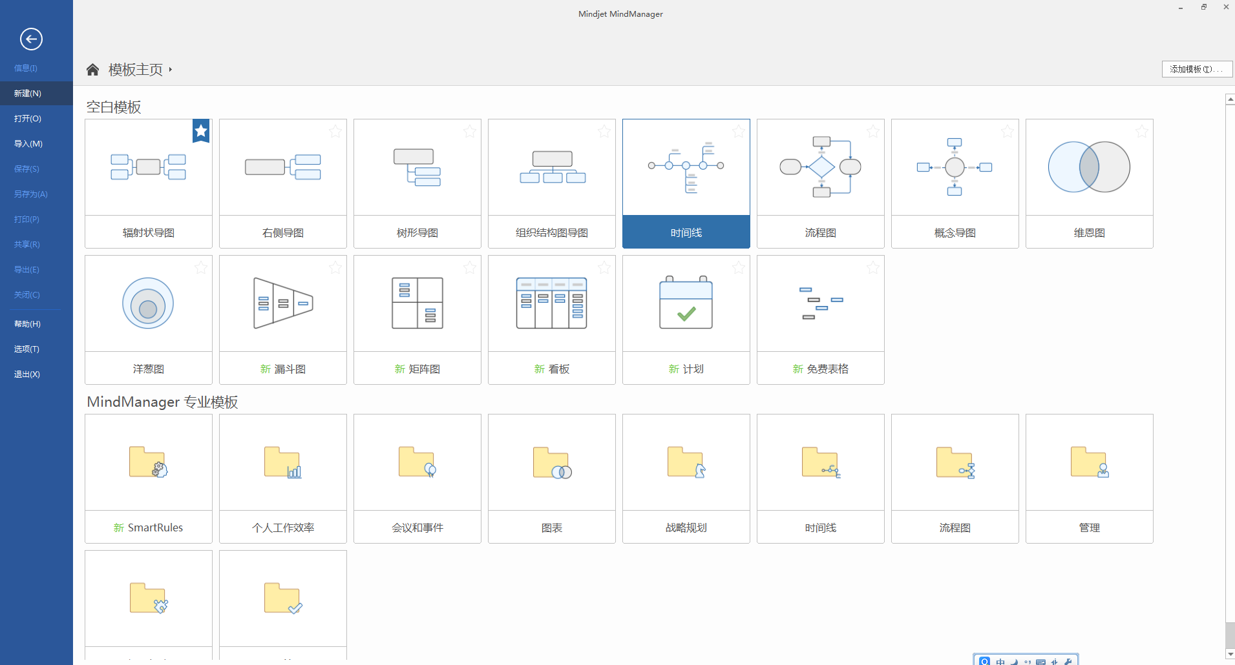Click the soft keyboard icon in the IME bar
This screenshot has height=665, width=1235.
tap(1041, 661)
